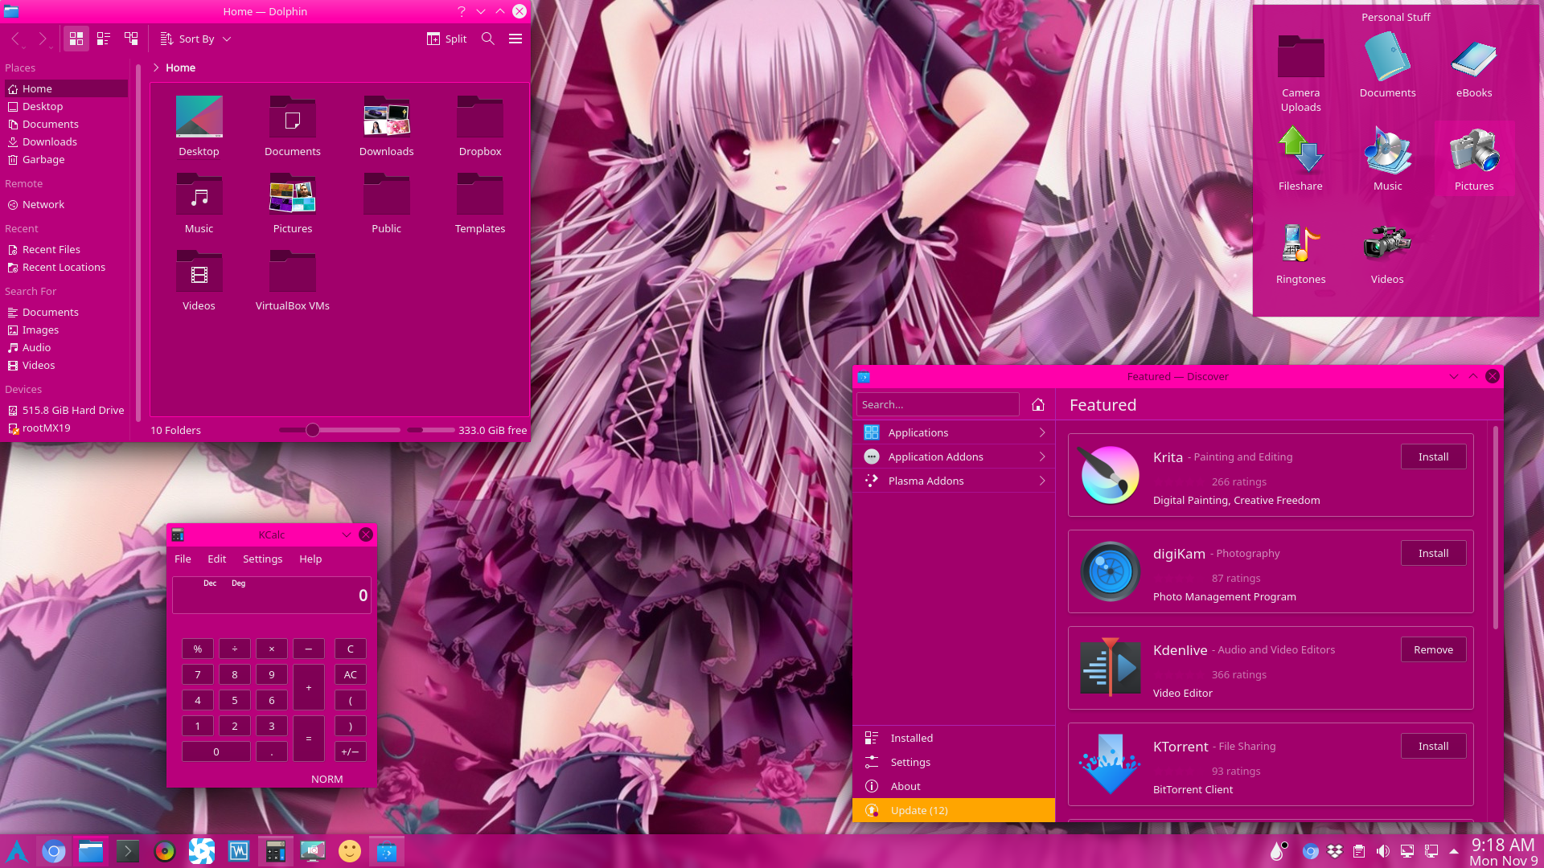1544x868 pixels.
Task: Click the equals button in KCalc
Action: [x=309, y=739]
